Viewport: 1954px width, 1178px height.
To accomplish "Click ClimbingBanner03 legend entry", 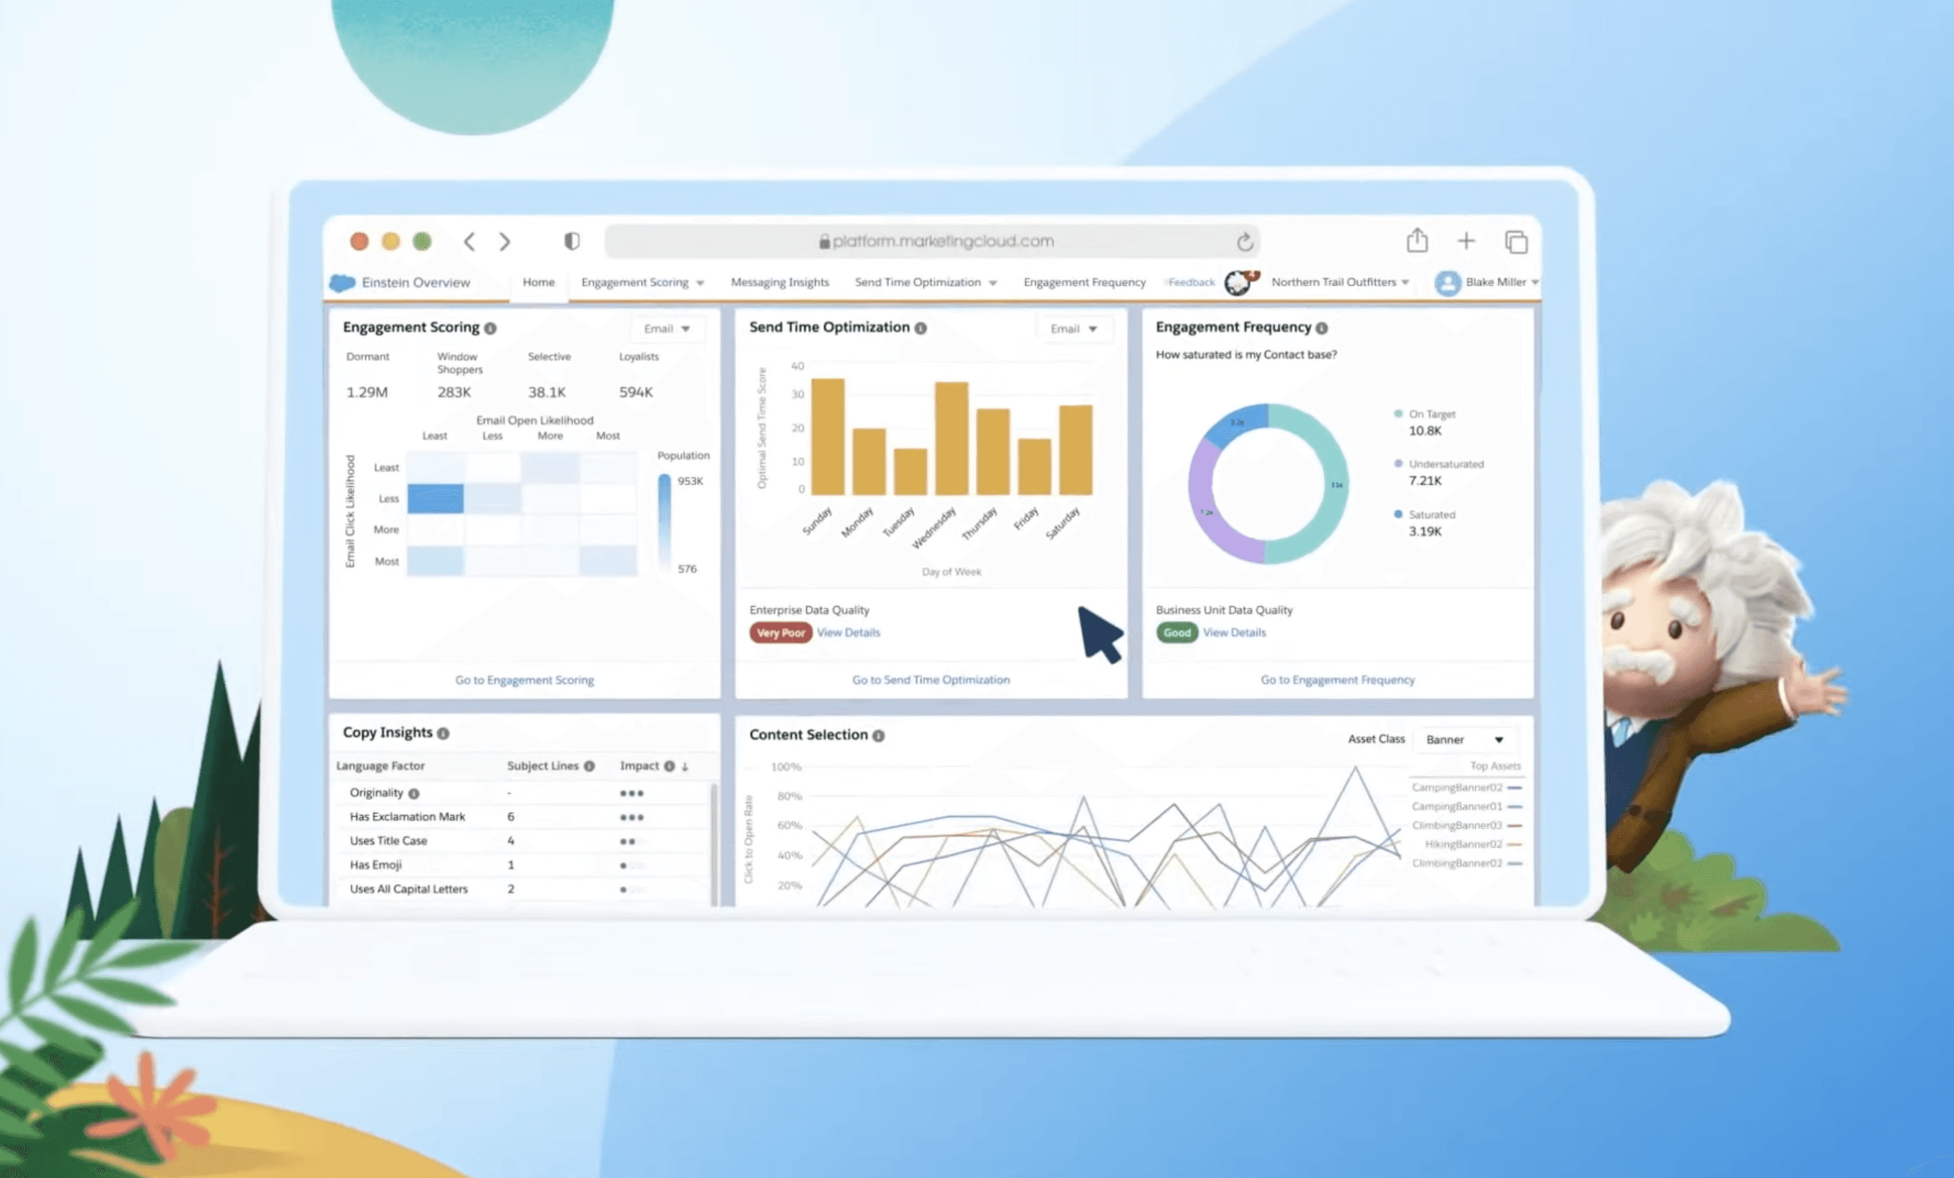I will [1466, 825].
